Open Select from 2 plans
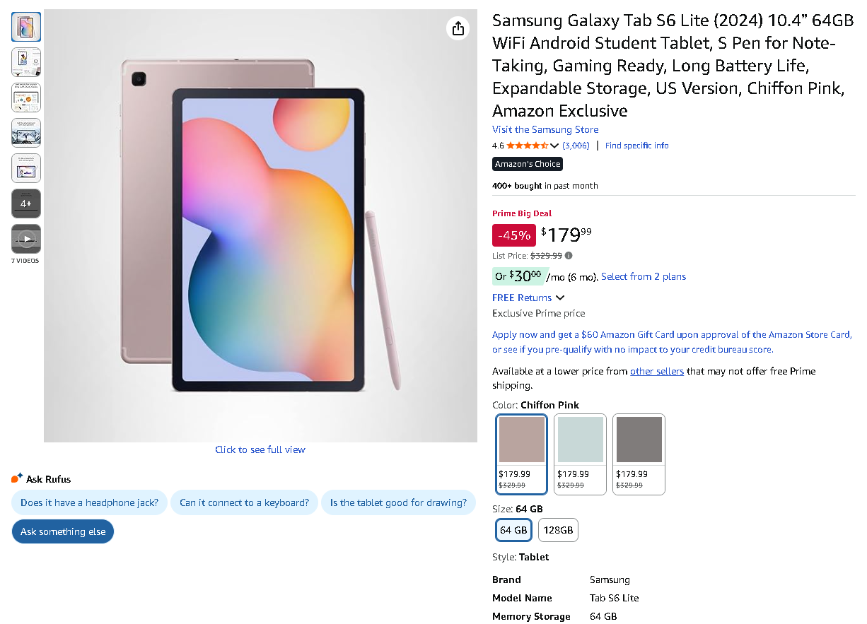The width and height of the screenshot is (867, 624). pos(644,276)
